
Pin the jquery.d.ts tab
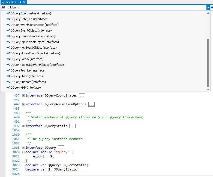(20, 2)
